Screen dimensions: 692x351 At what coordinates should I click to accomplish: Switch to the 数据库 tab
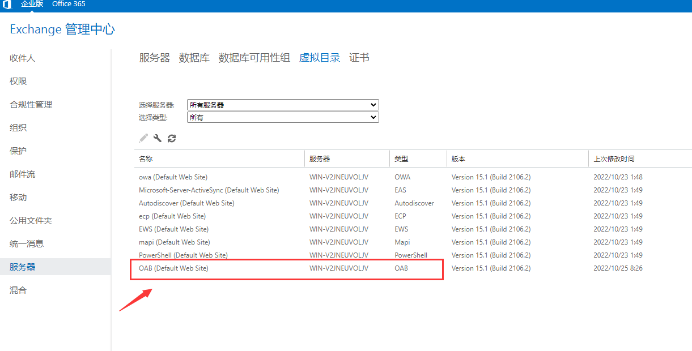(x=194, y=58)
